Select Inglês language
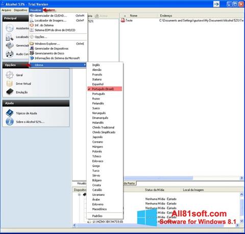This screenshot has height=234, width=245. [105, 65]
